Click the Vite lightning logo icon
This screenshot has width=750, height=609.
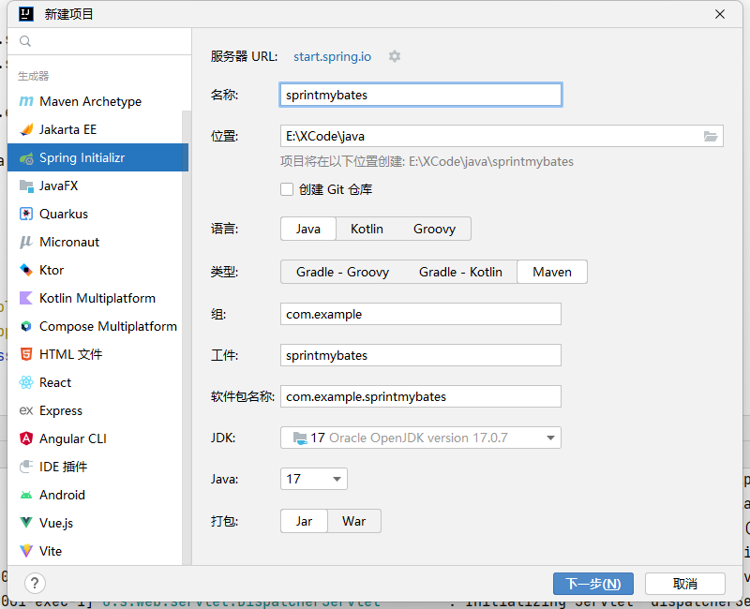click(x=26, y=551)
